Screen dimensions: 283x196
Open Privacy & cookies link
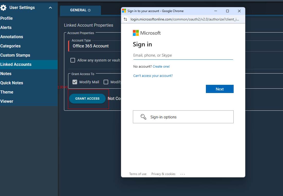click(x=163, y=174)
